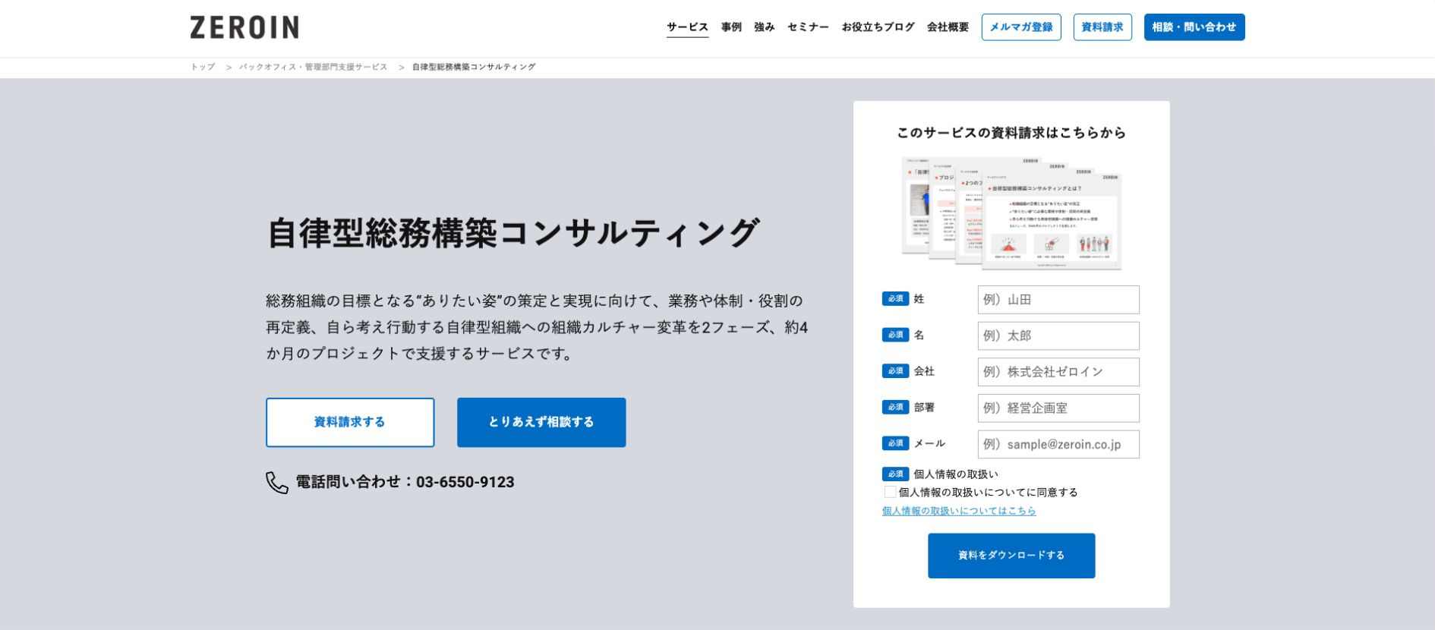Click the 資料請求 header button

pyautogui.click(x=1102, y=27)
